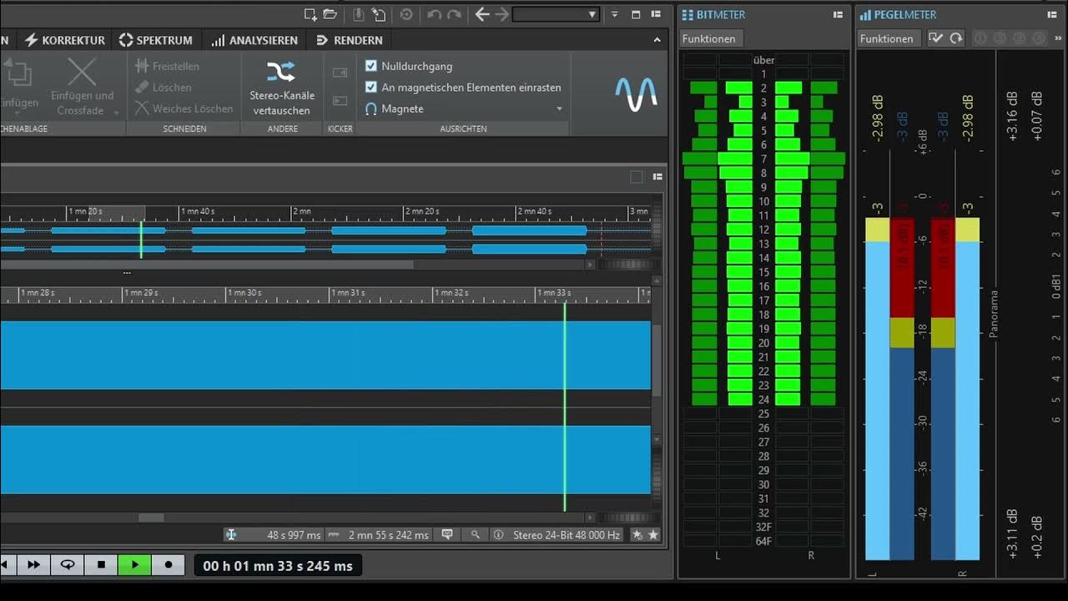This screenshot has height=601, width=1068.
Task: Open the Analysieren tab
Action: click(x=254, y=40)
